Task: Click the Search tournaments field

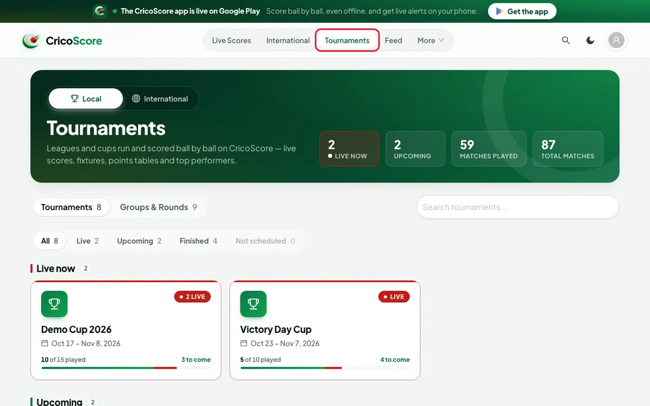Action: [x=518, y=207]
